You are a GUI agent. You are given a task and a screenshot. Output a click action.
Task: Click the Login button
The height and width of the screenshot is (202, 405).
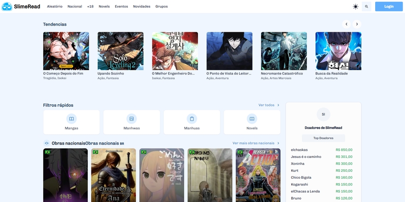[x=389, y=7]
